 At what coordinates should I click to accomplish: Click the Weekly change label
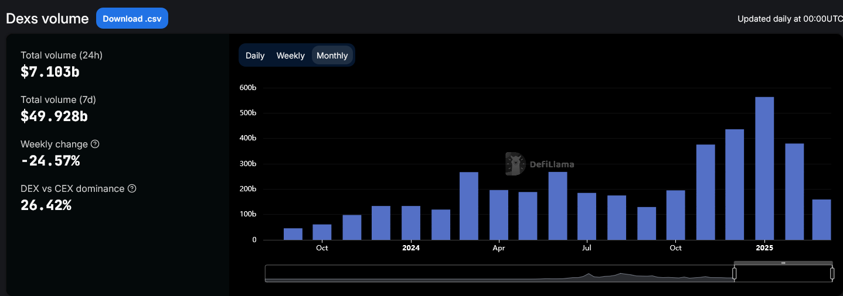(54, 144)
